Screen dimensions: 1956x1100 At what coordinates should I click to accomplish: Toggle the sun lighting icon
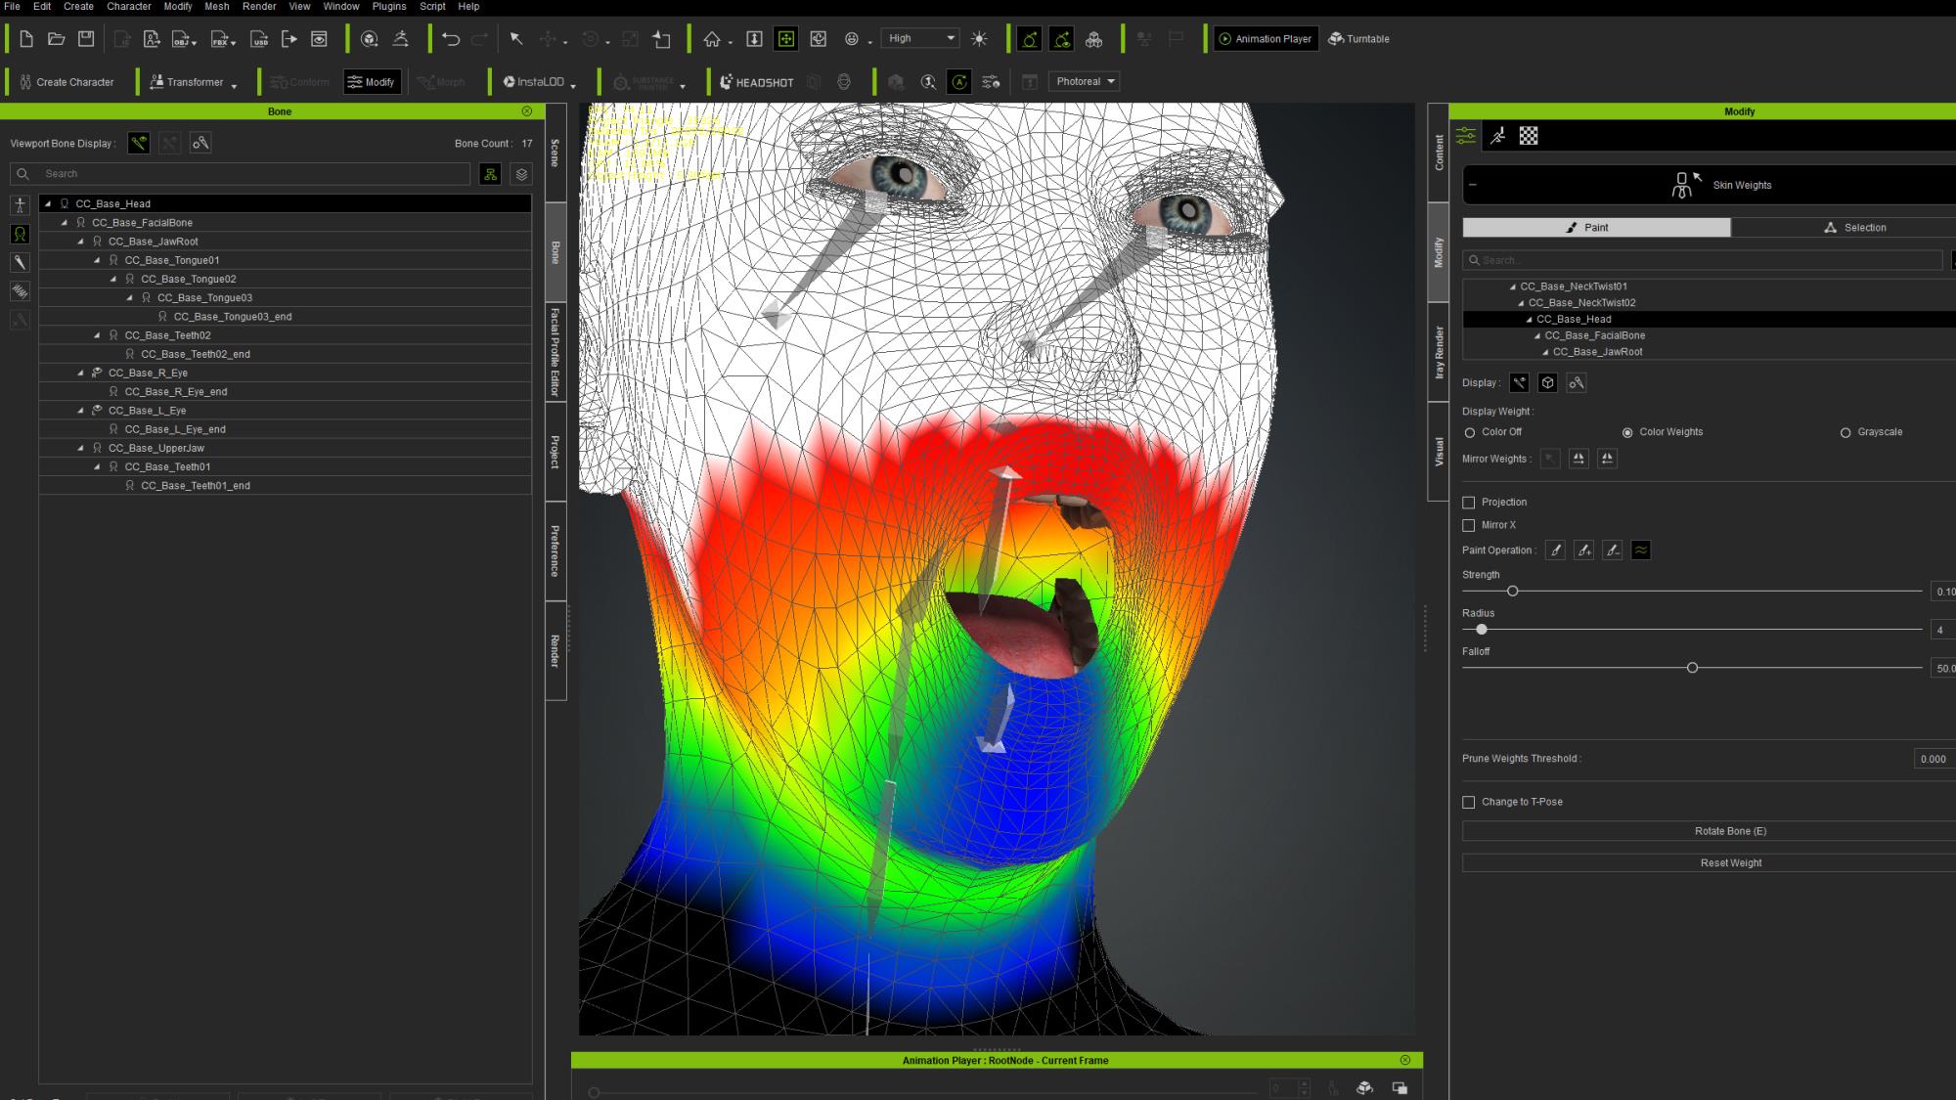coord(979,39)
